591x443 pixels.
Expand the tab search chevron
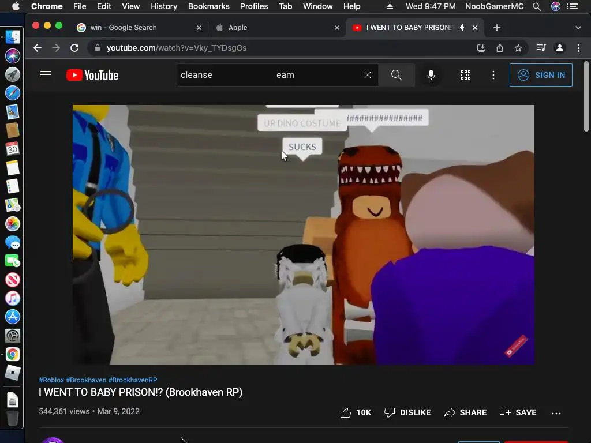coord(578,28)
